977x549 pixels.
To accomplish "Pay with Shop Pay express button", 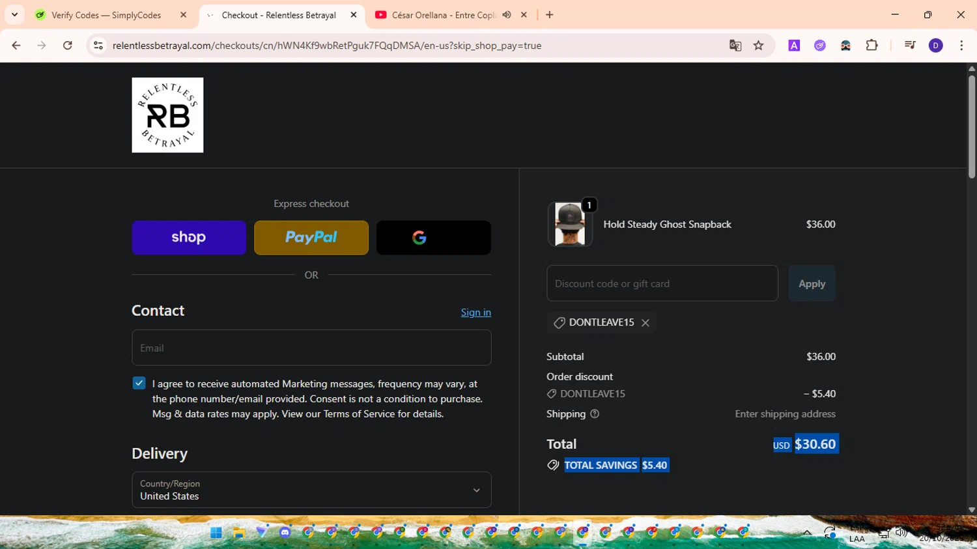I will pyautogui.click(x=189, y=237).
